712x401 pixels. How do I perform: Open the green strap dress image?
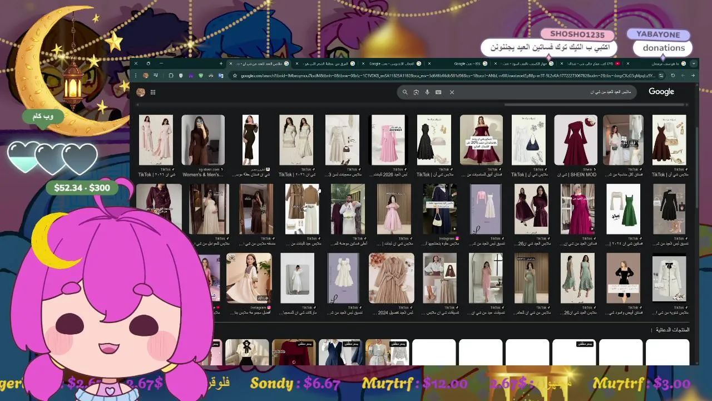pos(622,209)
